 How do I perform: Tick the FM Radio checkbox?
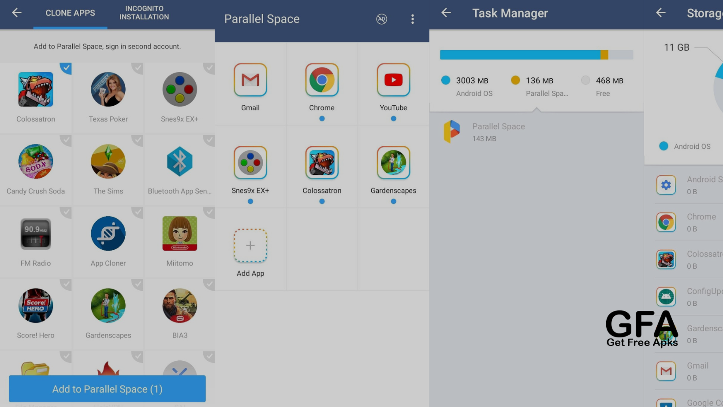pyautogui.click(x=66, y=212)
